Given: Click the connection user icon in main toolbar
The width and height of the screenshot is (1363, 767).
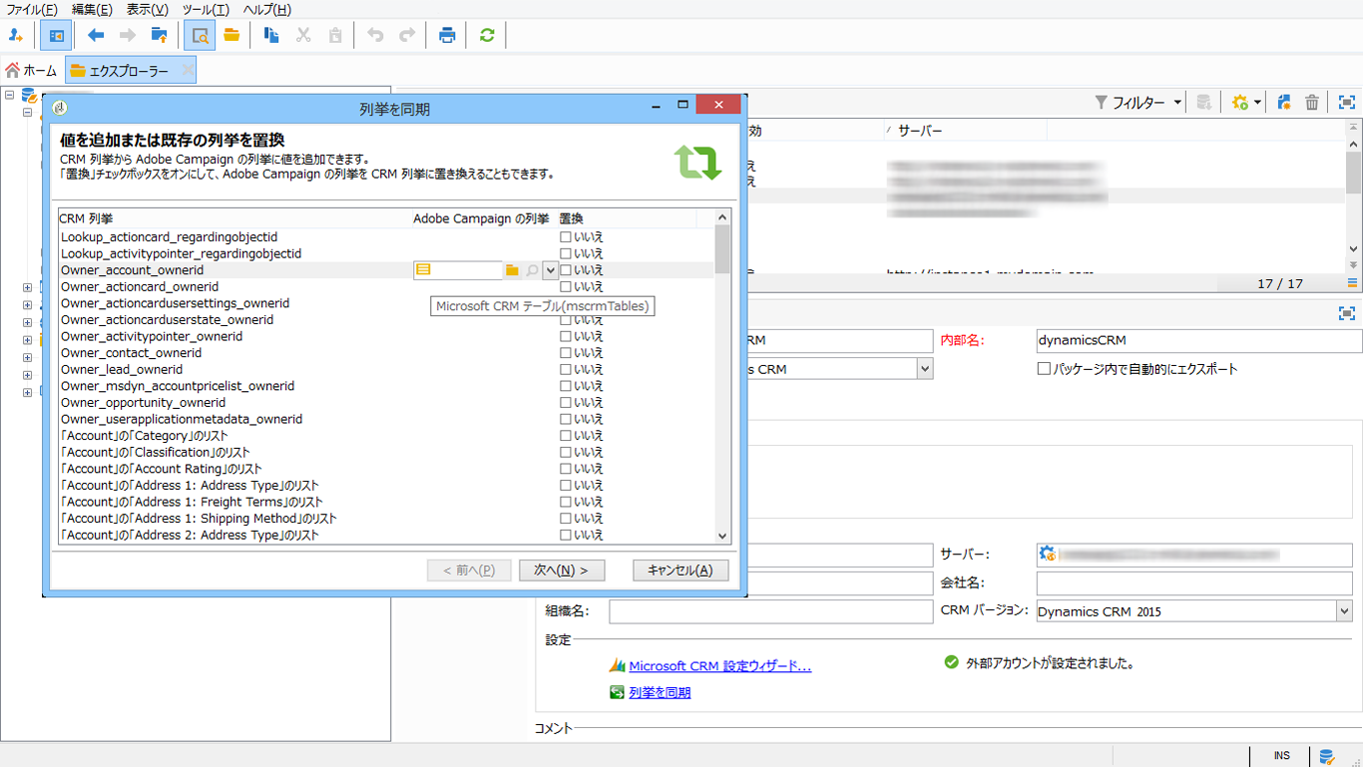Looking at the screenshot, I should click(15, 35).
